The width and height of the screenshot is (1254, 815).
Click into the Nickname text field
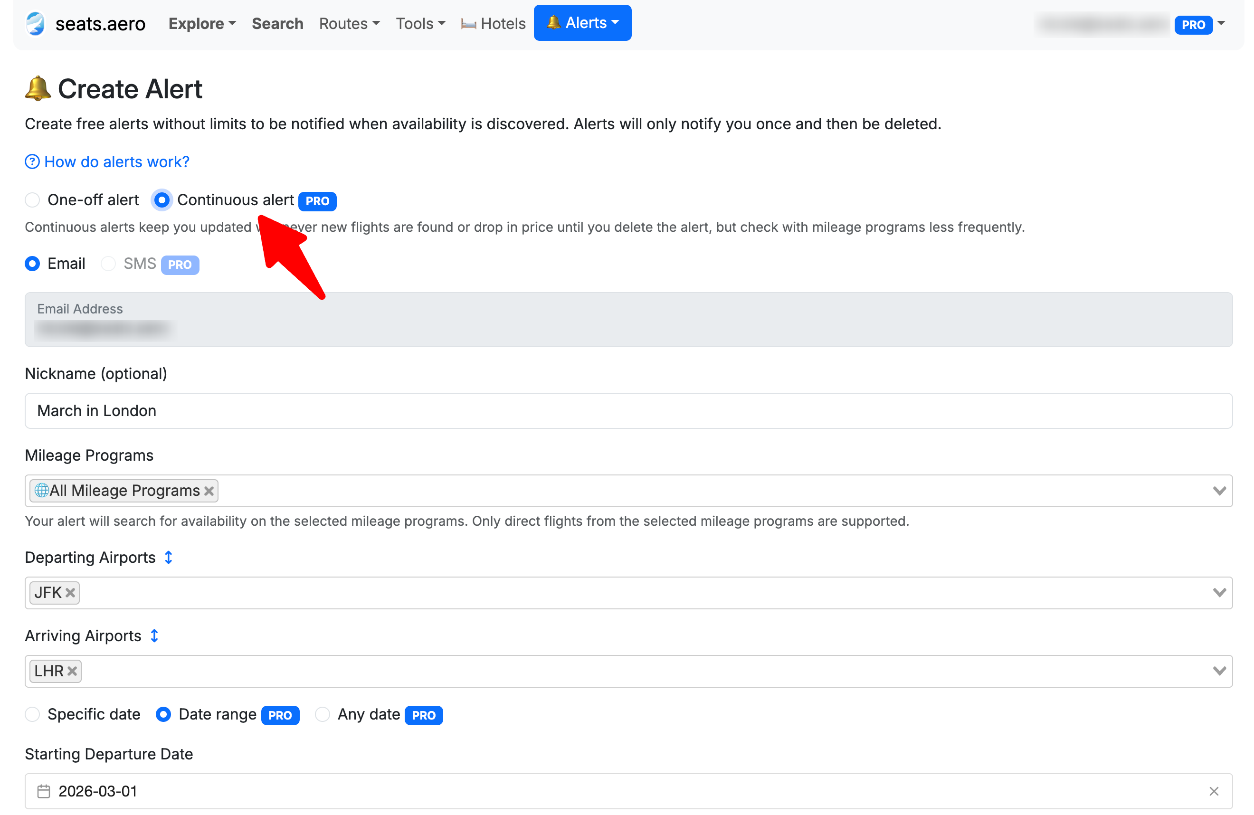628,411
